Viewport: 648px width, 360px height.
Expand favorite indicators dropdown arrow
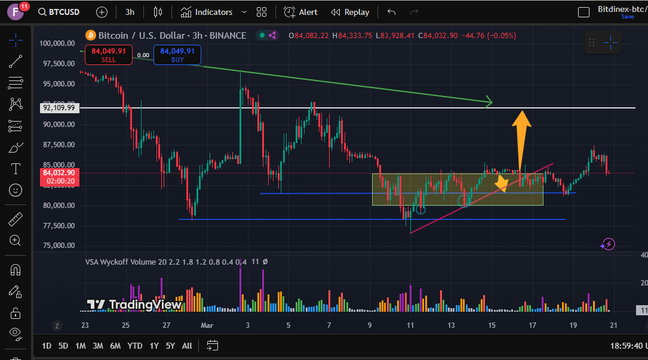click(x=244, y=13)
